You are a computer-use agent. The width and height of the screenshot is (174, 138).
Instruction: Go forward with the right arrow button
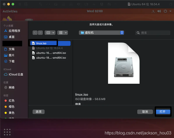pyautogui.click(x=40, y=33)
